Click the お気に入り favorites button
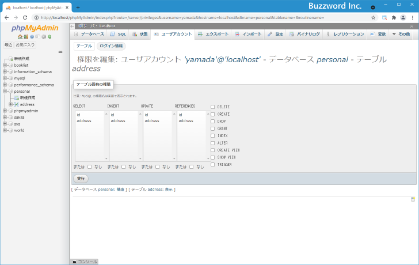 click(25, 45)
